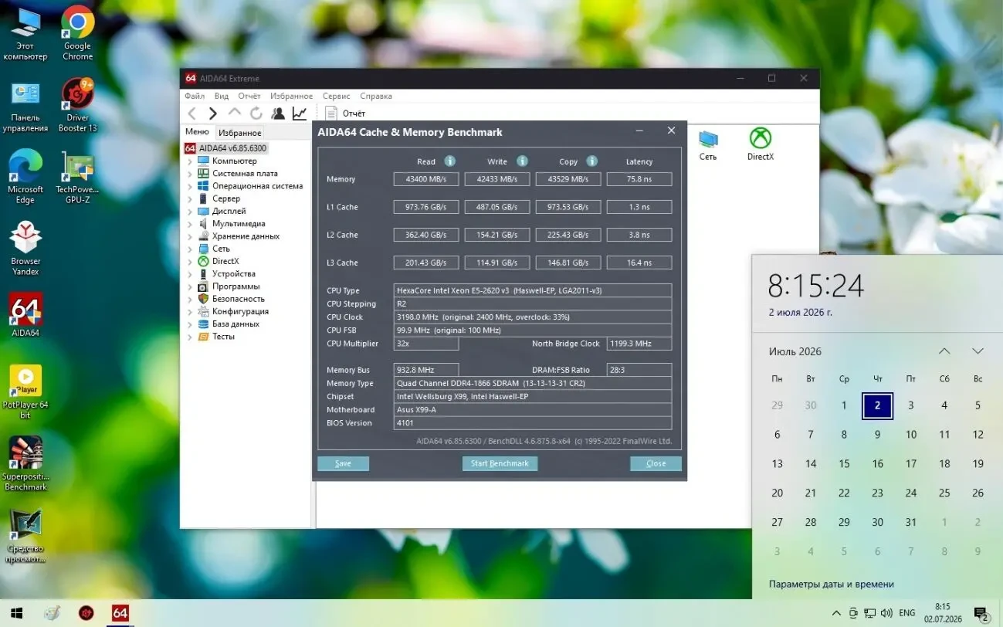This screenshot has width=1003, height=627.
Task: Expand the Дисплей tree node
Action: click(x=190, y=211)
